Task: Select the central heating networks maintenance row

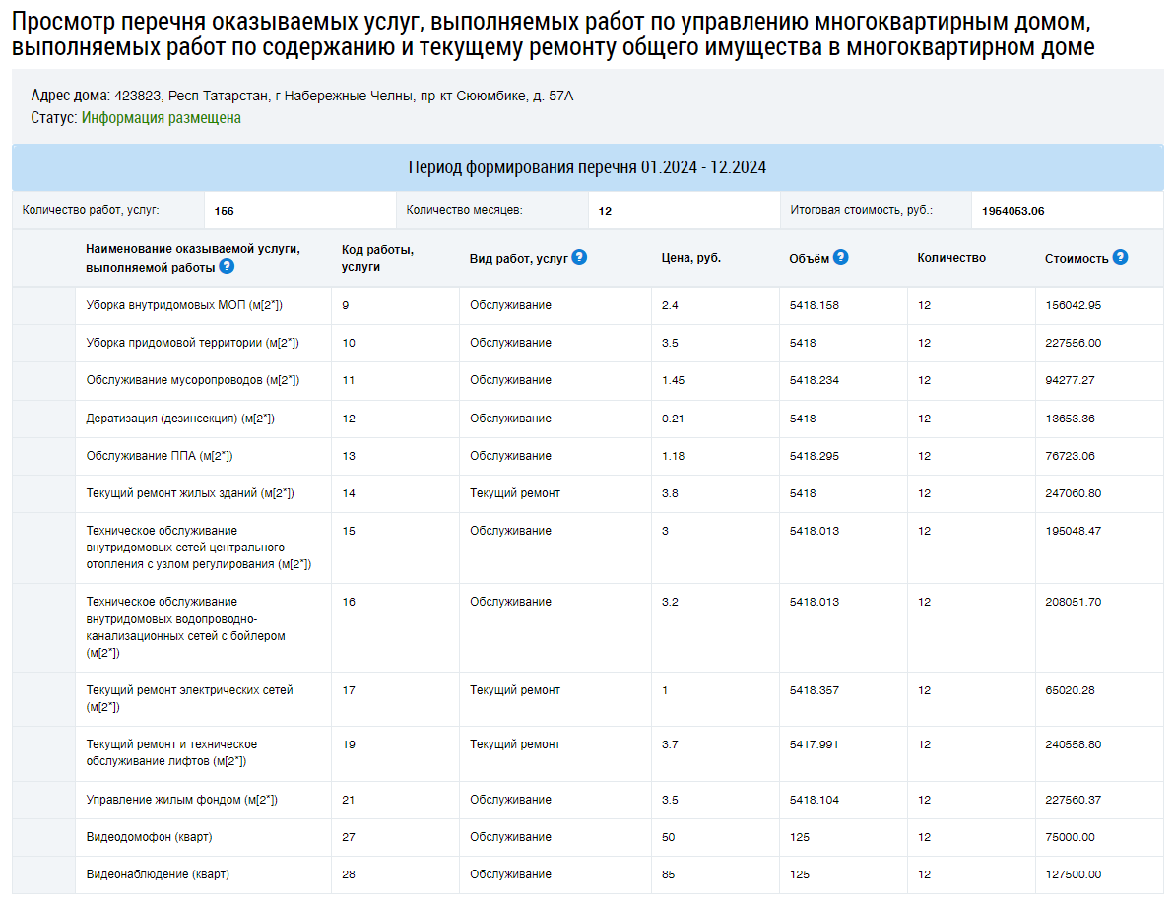Action: pos(587,548)
